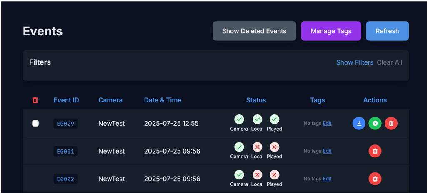Sort by Event ID column header
Viewport: 428px width, 194px height.
(x=66, y=100)
